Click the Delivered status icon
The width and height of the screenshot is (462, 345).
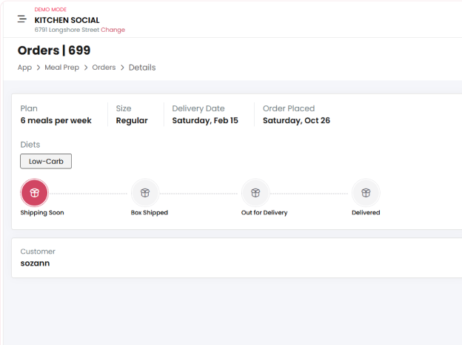click(366, 193)
